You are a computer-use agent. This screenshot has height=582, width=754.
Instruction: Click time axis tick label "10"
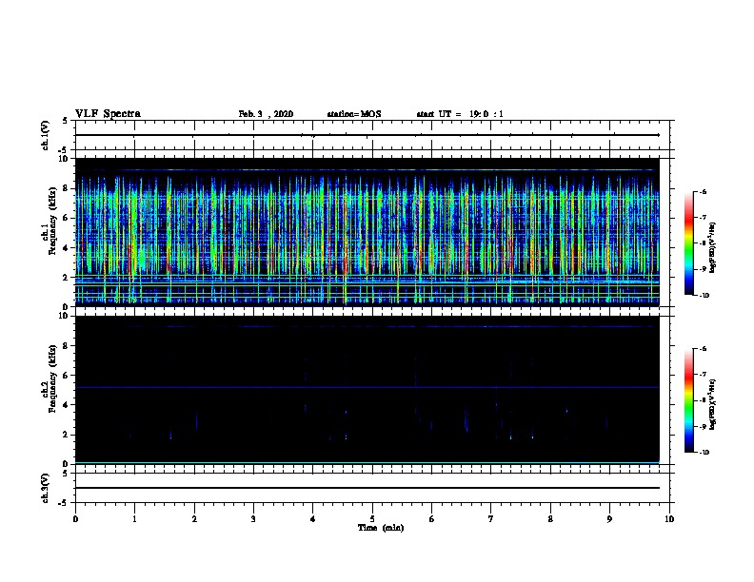coord(669,519)
